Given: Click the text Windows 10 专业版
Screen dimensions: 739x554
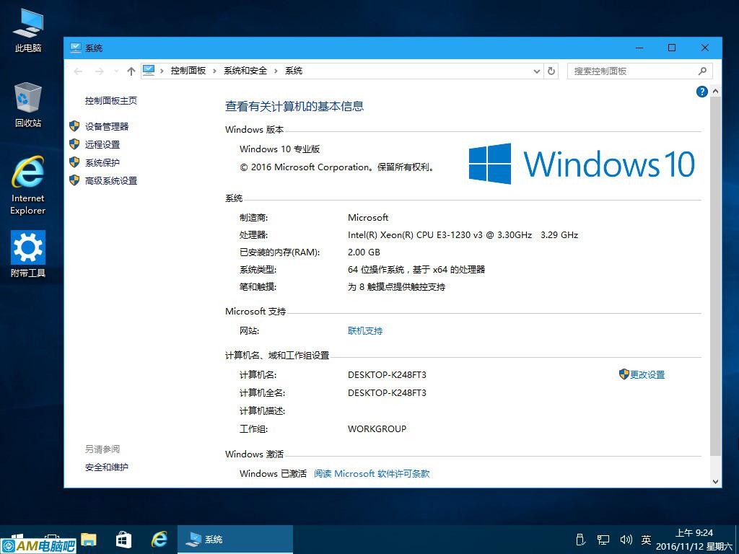Looking at the screenshot, I should (x=279, y=149).
